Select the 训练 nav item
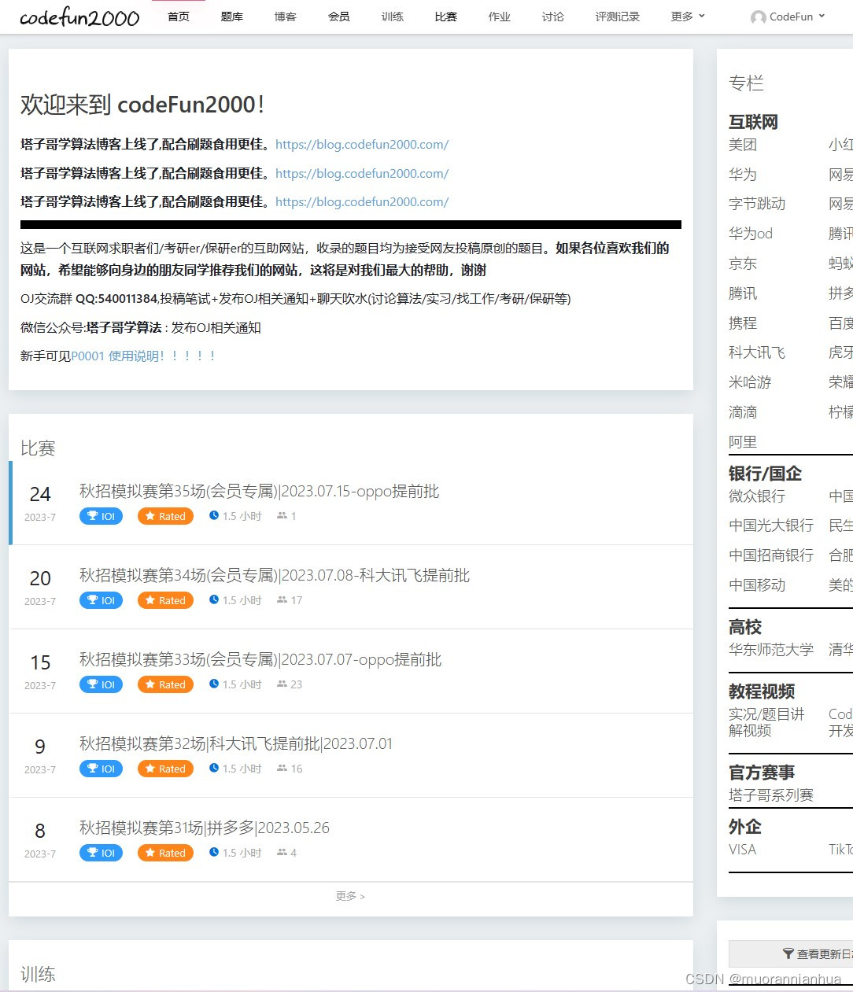This screenshot has height=992, width=853. coord(393,17)
